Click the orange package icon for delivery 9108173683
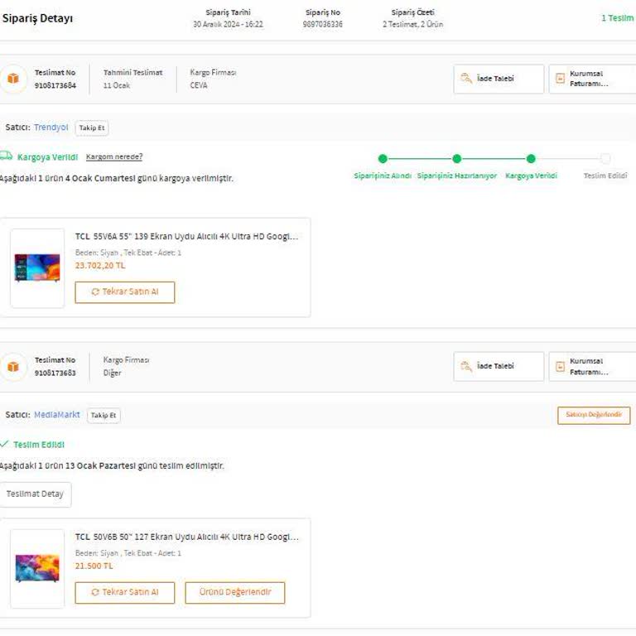 click(x=13, y=366)
